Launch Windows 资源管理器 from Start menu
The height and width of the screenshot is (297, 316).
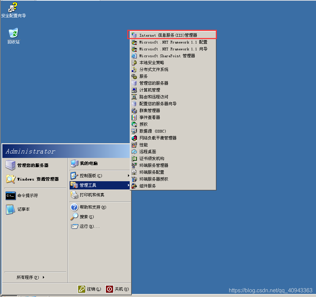tap(35, 179)
